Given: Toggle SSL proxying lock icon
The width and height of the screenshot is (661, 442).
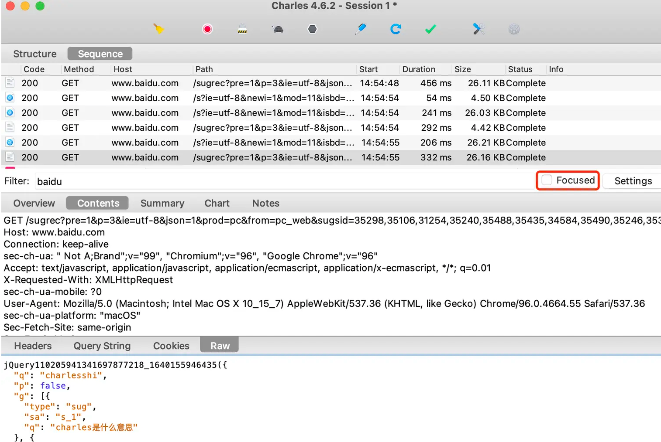Looking at the screenshot, I should (242, 29).
